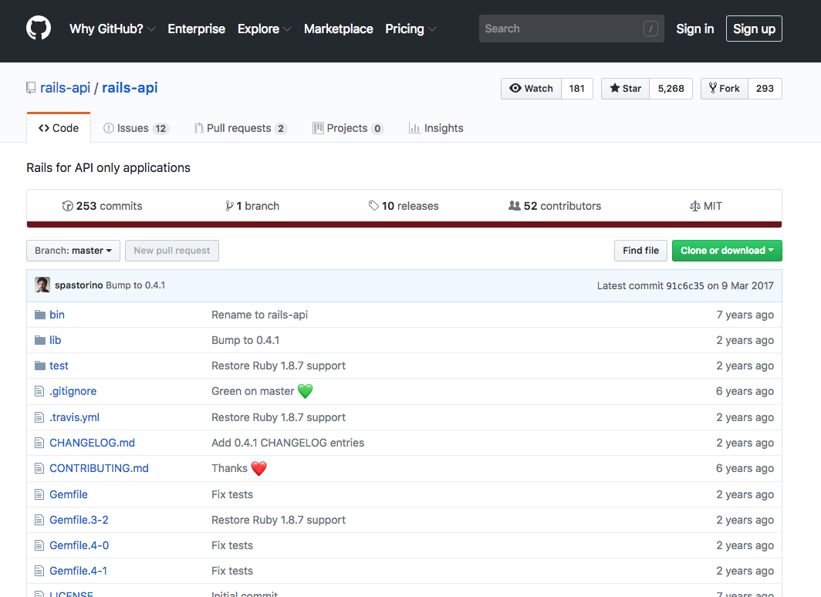Open the CHANGELOG.md file
Viewport: 821px width, 597px height.
coord(92,444)
